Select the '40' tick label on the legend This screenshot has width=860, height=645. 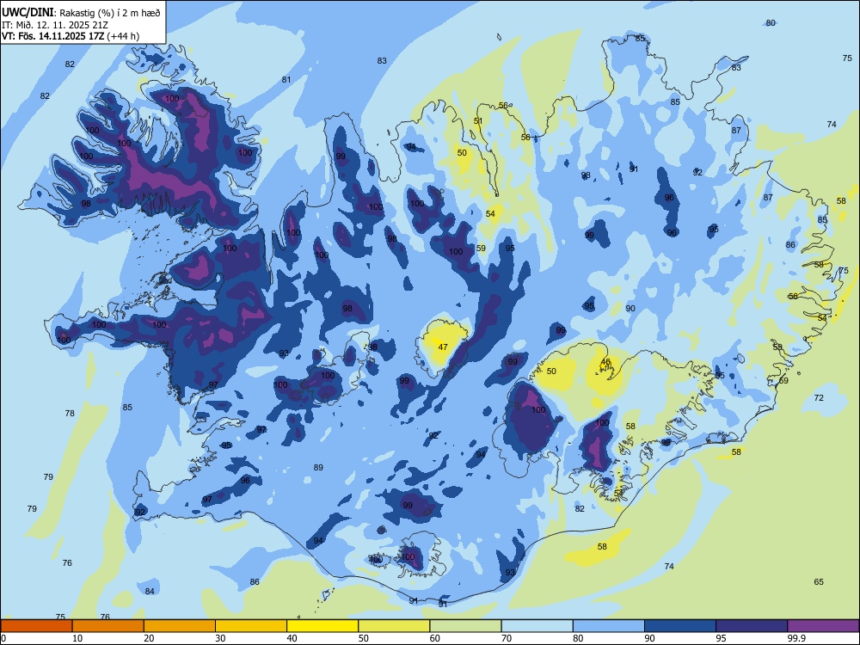click(292, 638)
